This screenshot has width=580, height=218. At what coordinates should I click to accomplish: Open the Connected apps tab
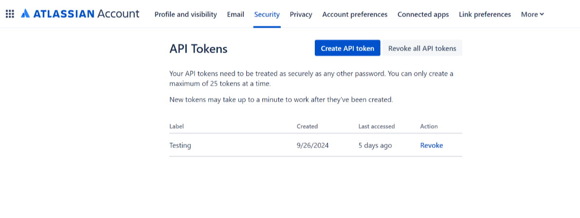[423, 15]
